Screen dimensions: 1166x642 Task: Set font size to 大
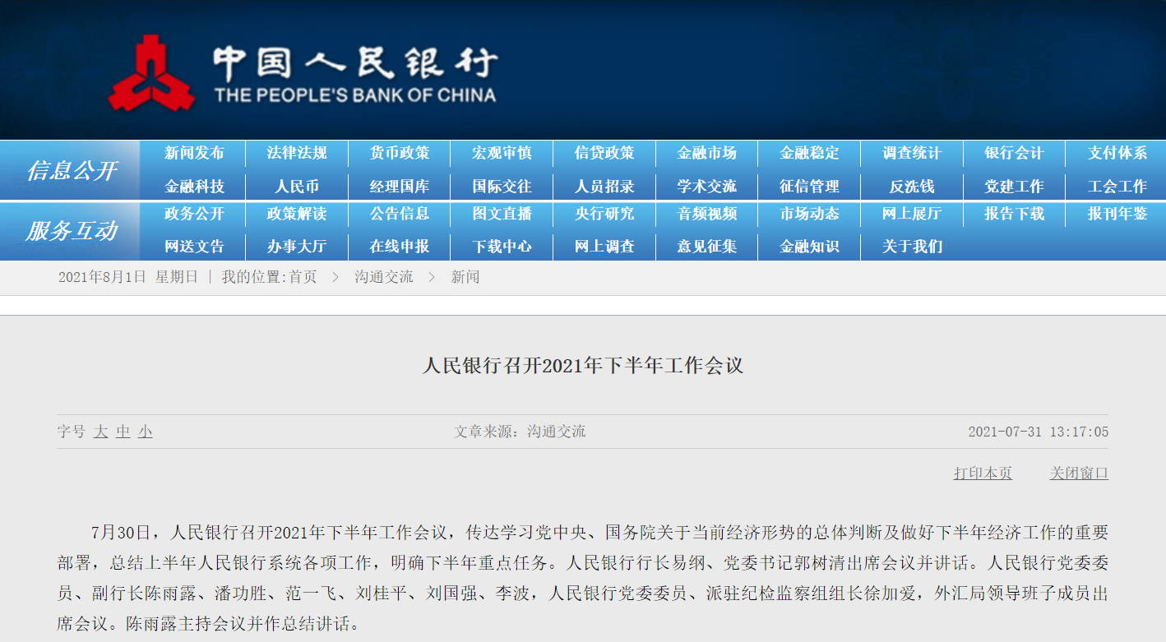coord(100,432)
